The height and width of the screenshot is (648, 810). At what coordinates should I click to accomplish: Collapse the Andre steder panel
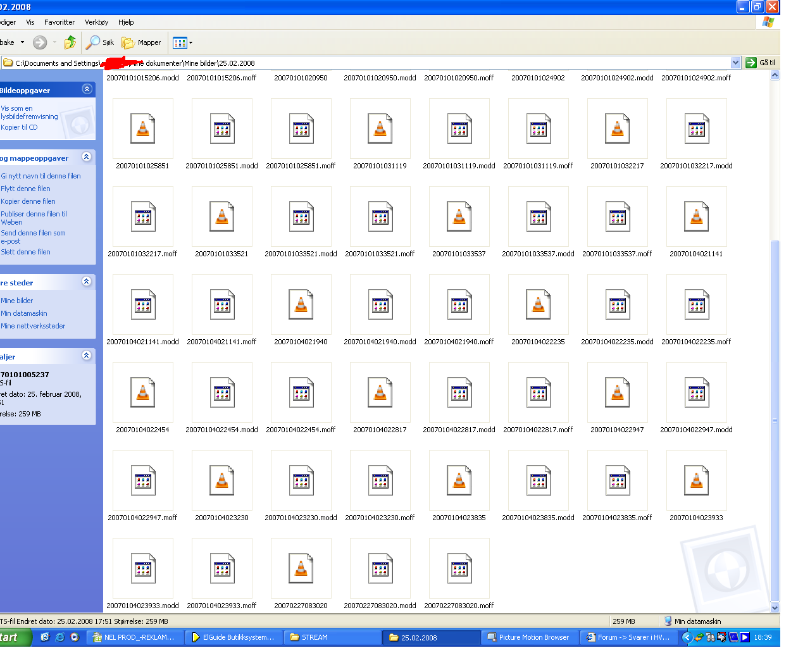pos(87,282)
